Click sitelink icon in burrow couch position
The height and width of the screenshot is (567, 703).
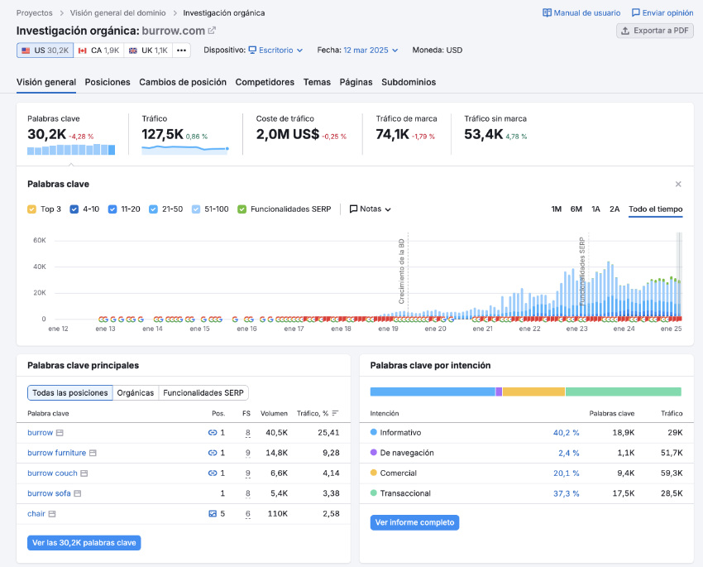213,473
